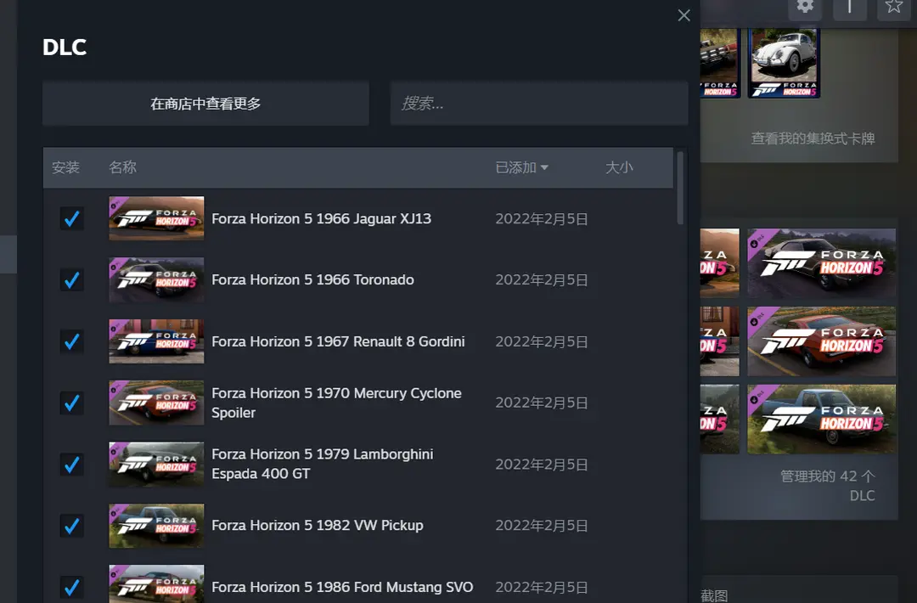Screen dimensions: 917x603
Task: Uncheck 1967 Renault 8 Gordini install checkbox
Action: [72, 341]
